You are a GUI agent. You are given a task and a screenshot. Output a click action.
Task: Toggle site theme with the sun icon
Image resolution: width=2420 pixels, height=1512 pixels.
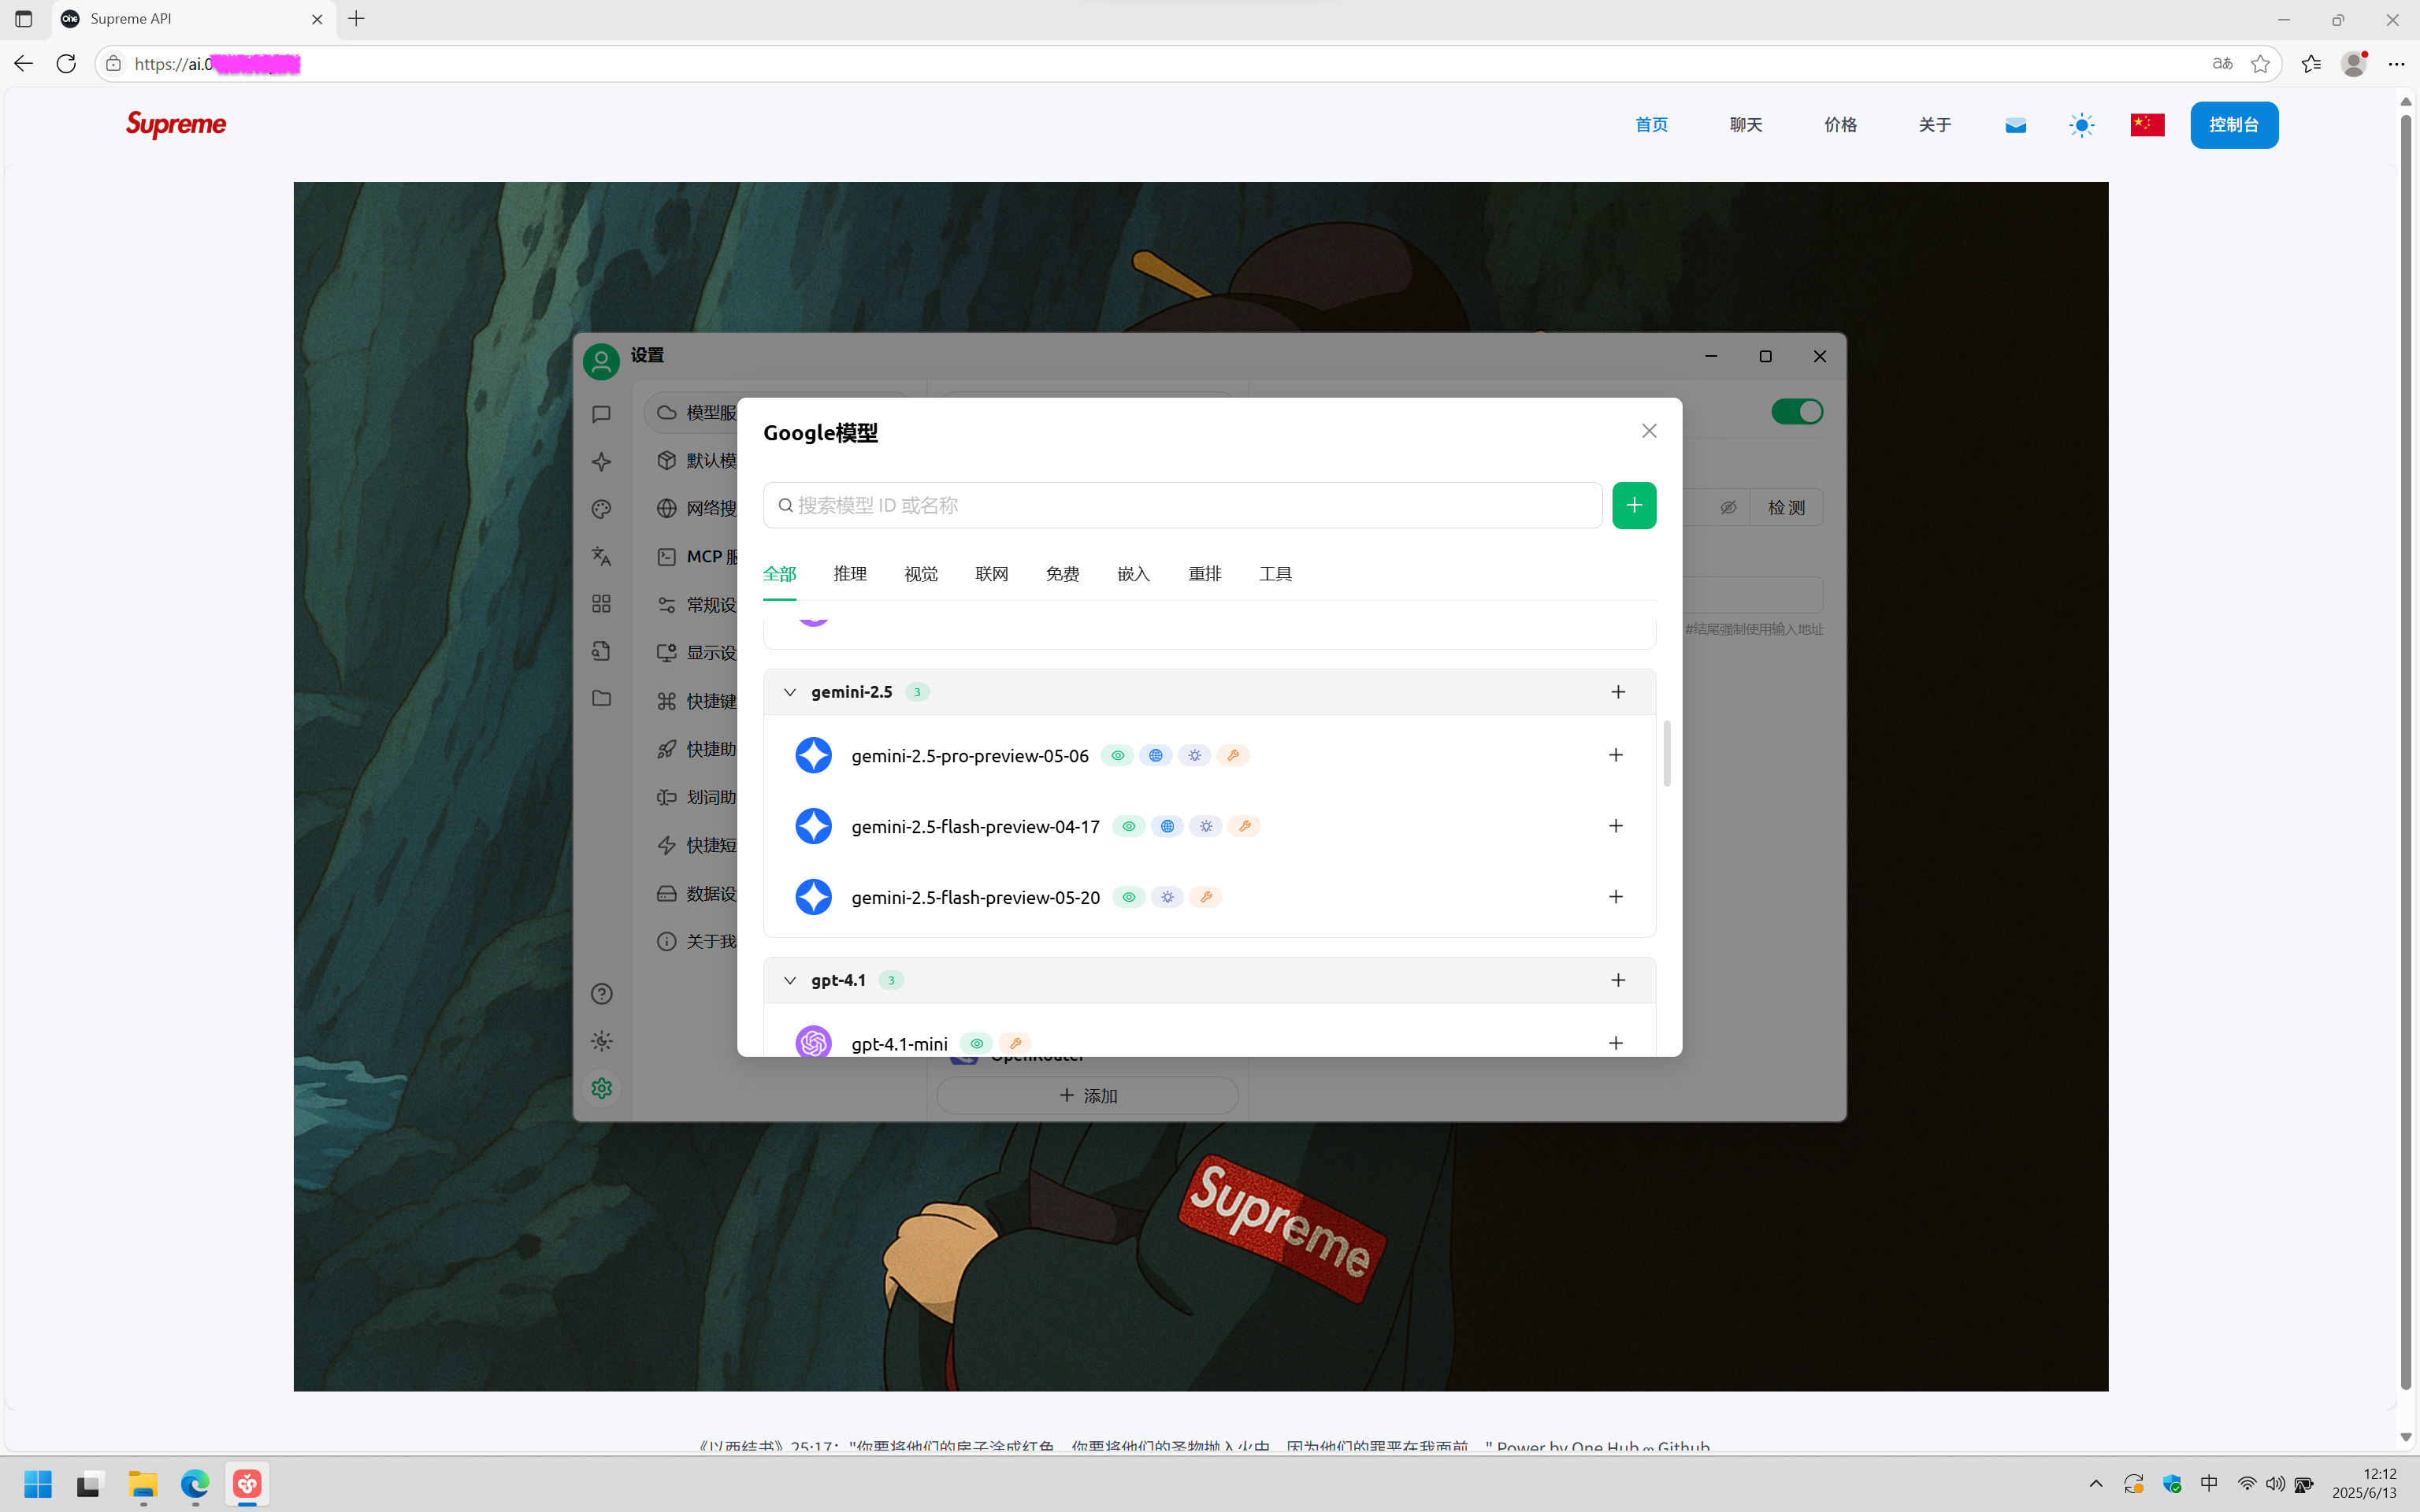point(2081,125)
